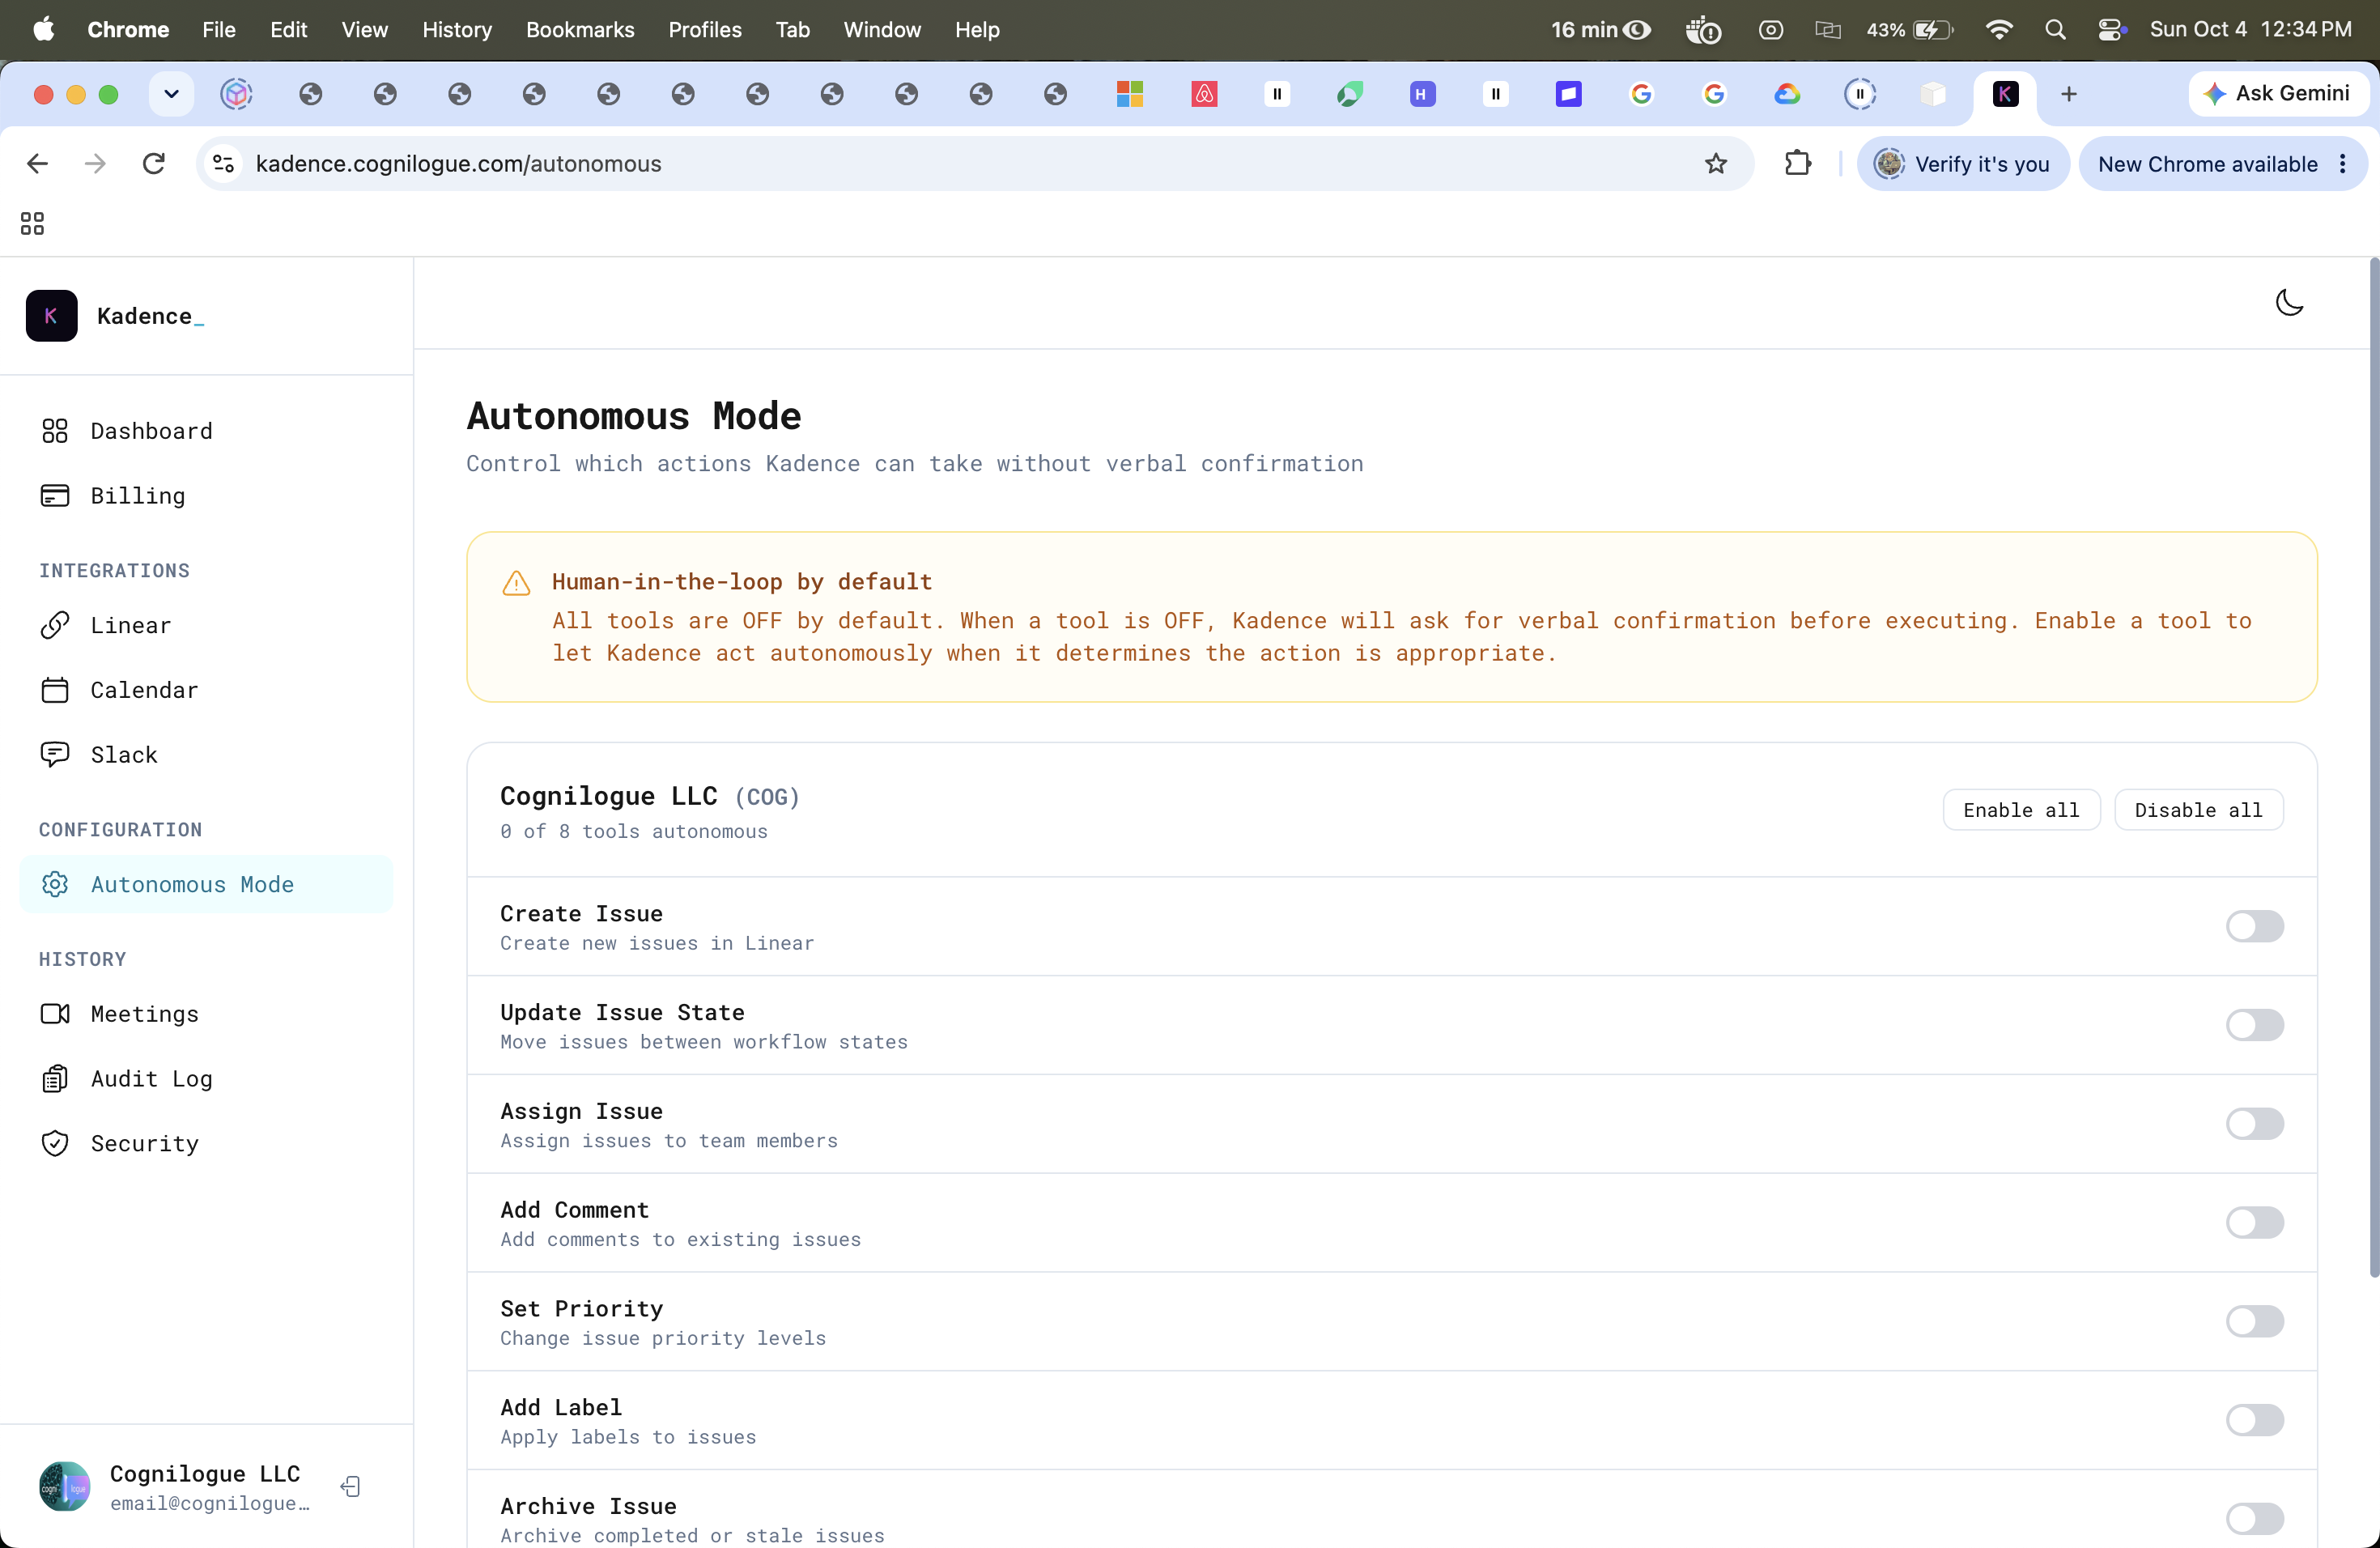Open the Linear integration page
This screenshot has width=2380, height=1548.
point(206,626)
